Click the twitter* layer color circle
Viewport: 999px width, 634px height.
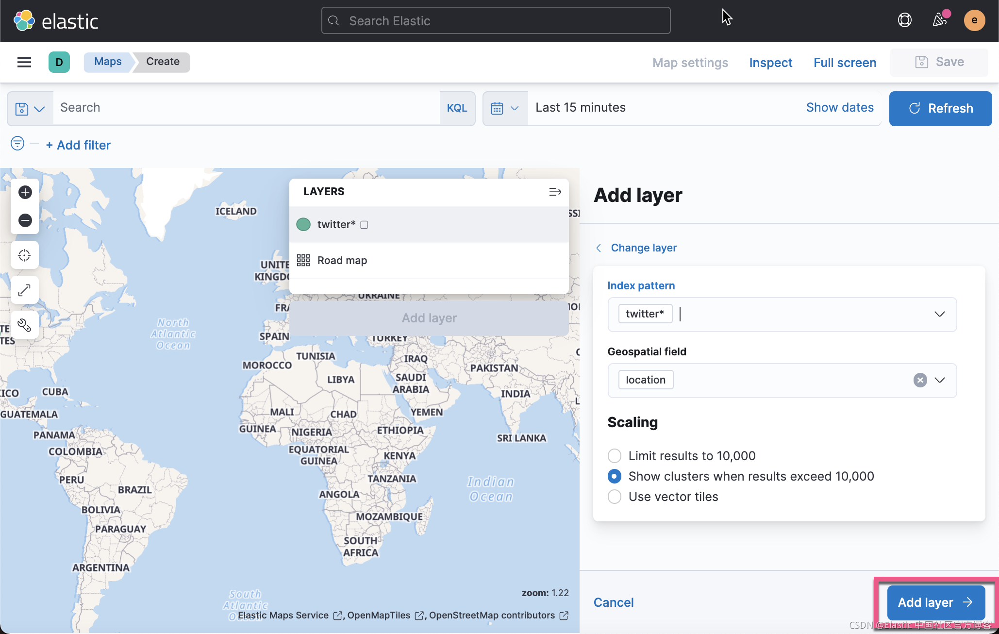pos(303,224)
